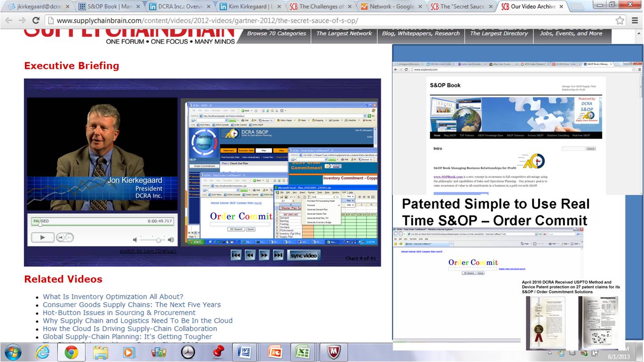This screenshot has width=644, height=362.
Task: Click the Jon Kierkegaard speaker video frame
Action: click(102, 154)
